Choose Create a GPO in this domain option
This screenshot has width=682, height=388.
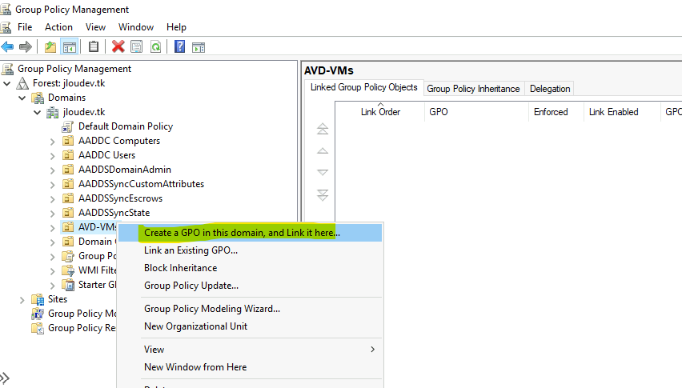(x=242, y=233)
